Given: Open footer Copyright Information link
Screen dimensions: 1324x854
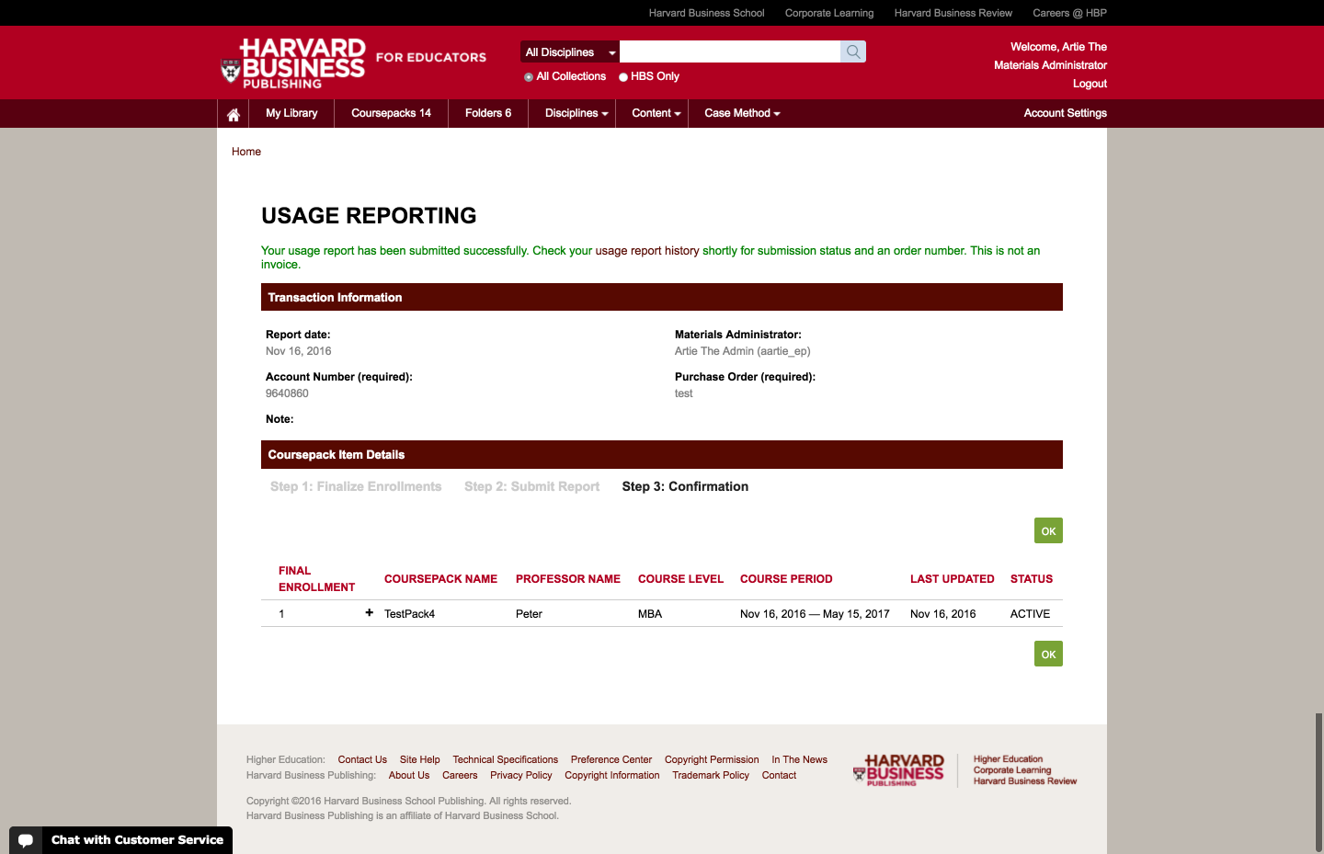Looking at the screenshot, I should coord(611,775).
